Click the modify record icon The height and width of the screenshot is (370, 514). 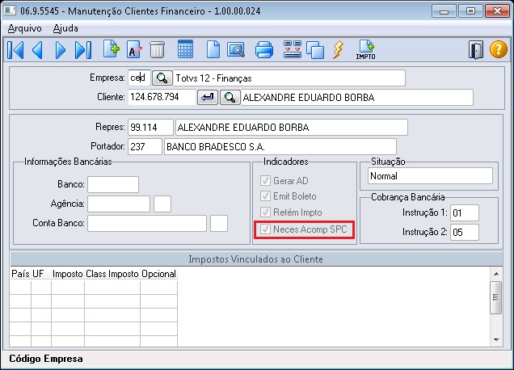[134, 50]
